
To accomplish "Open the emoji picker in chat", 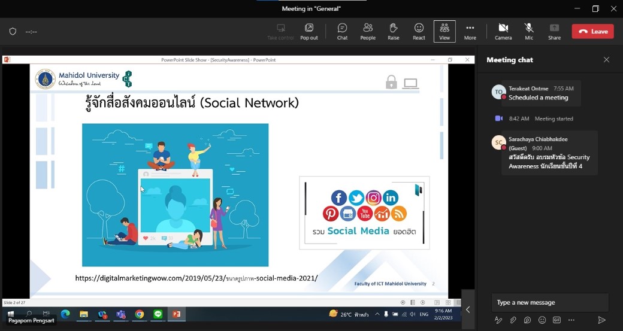I will [x=542, y=320].
